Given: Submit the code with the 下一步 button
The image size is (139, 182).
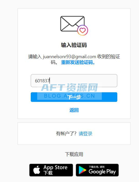Looking at the screenshot, I should 74,97.
